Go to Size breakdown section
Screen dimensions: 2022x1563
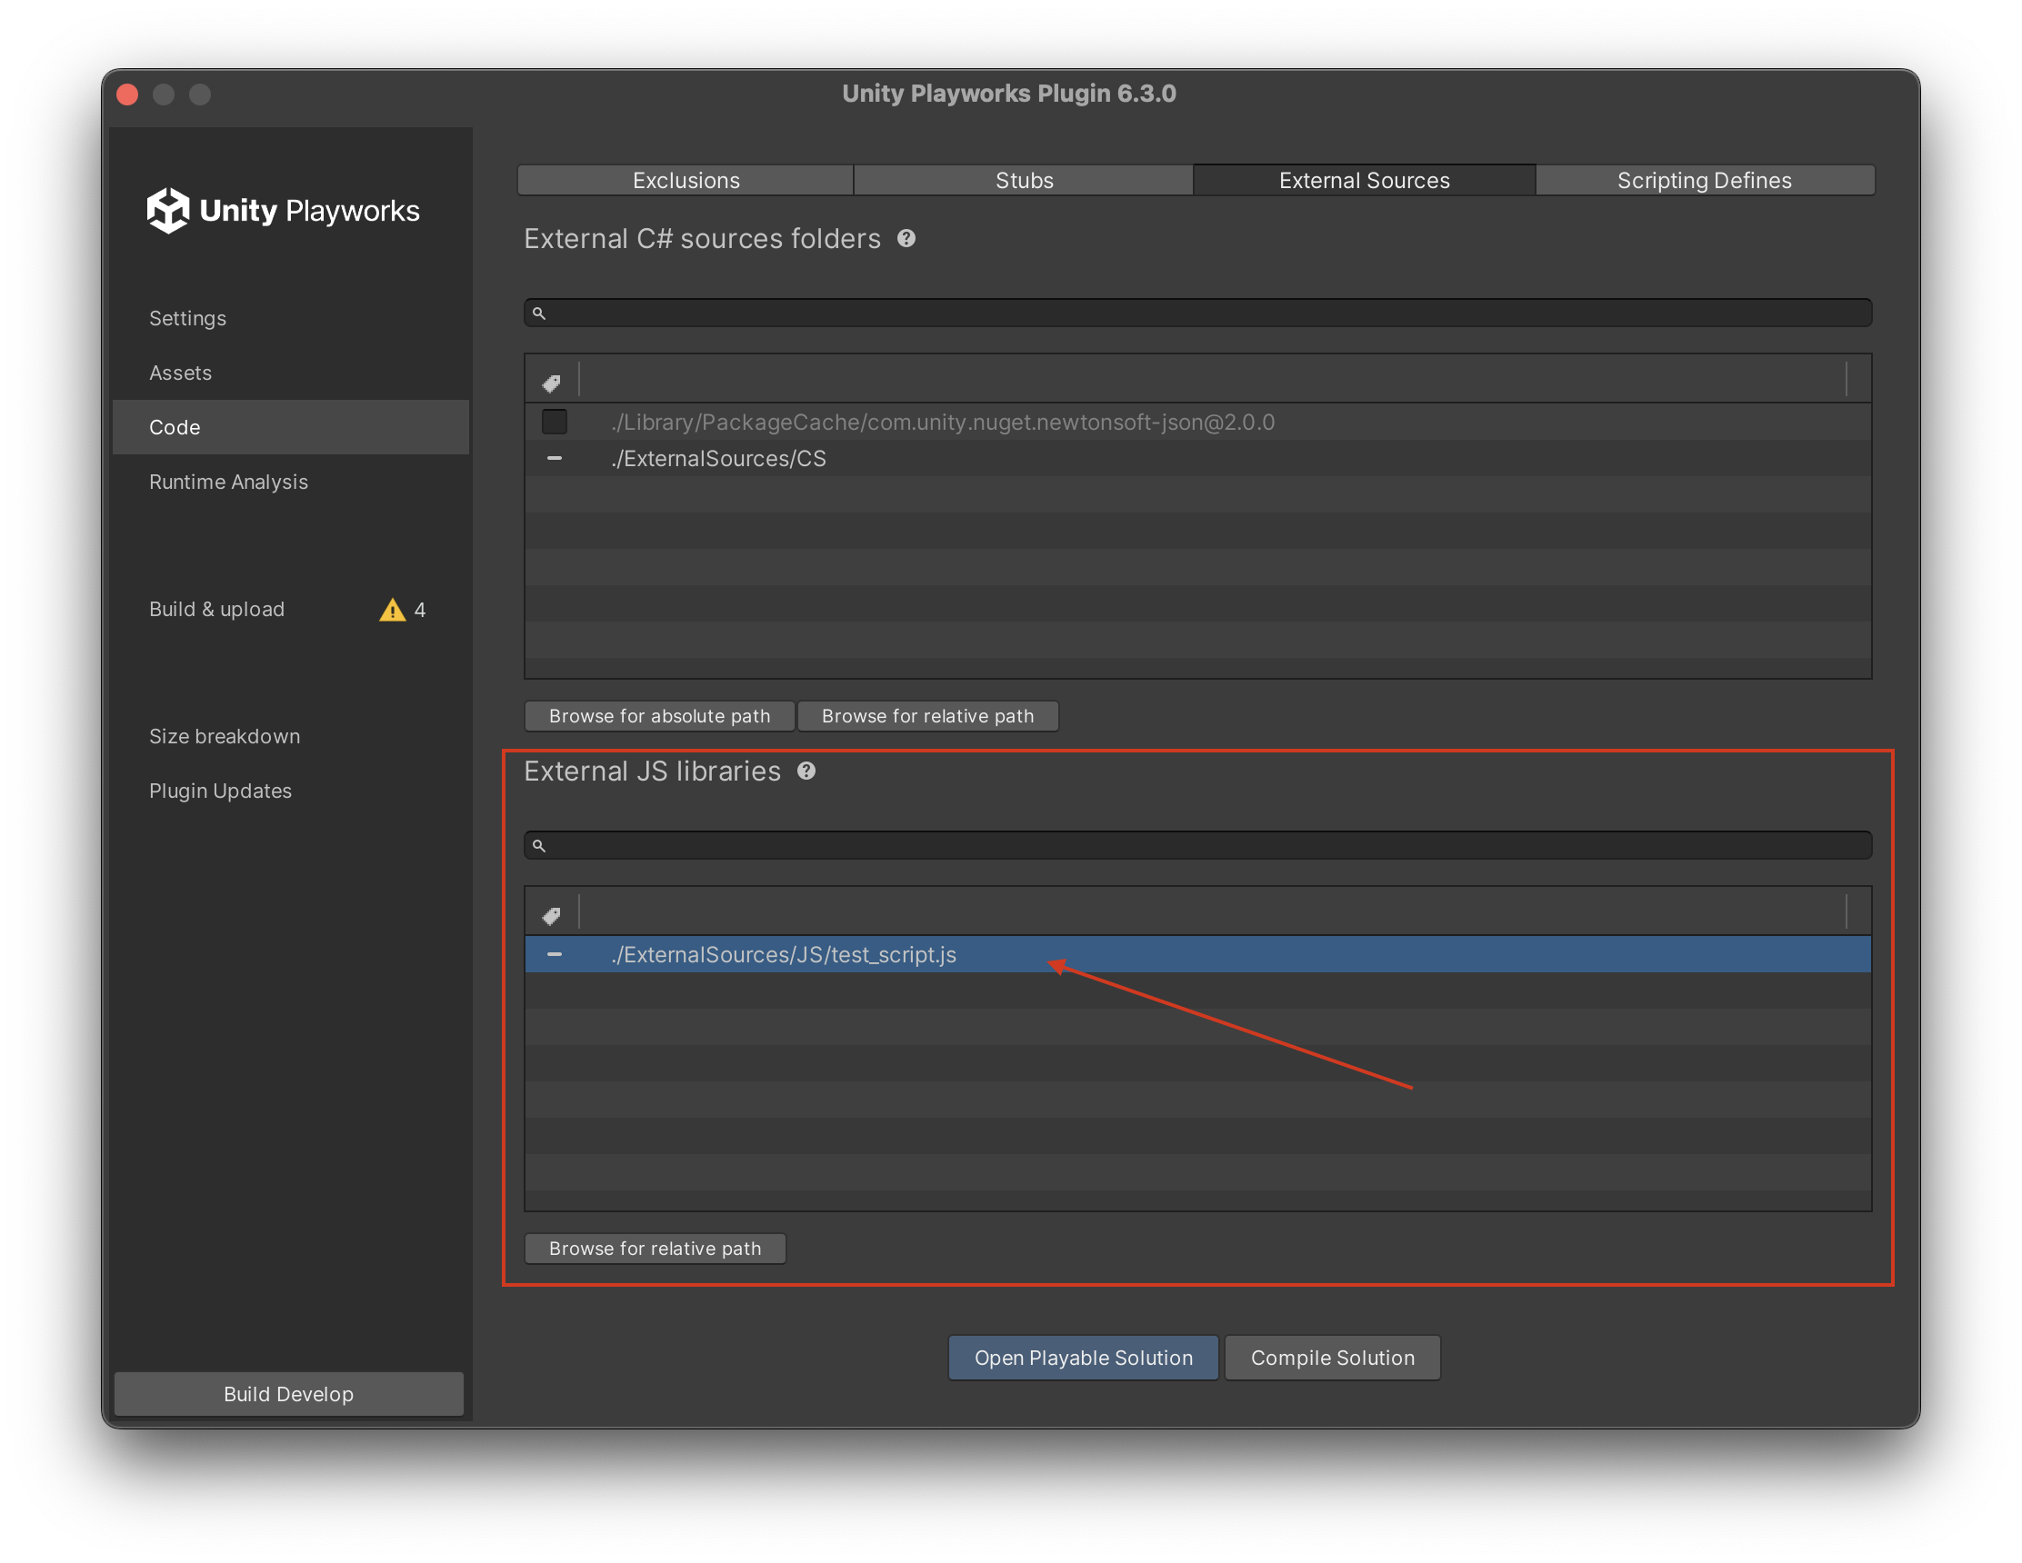225,737
